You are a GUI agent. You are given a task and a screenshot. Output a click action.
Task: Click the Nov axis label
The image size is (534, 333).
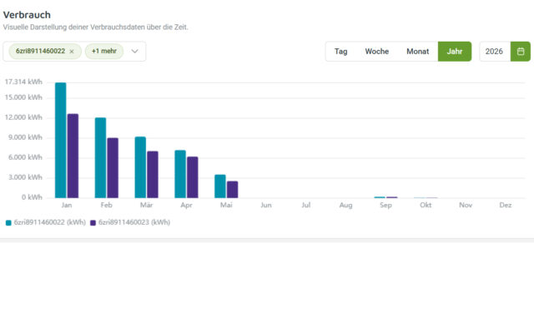[x=466, y=205]
